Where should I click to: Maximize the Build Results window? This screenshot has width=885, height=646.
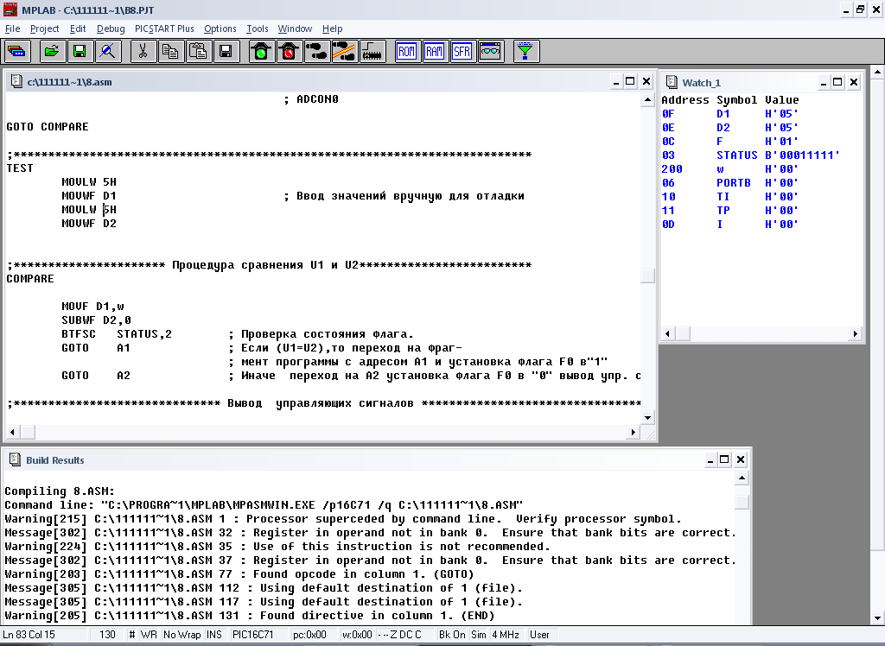click(725, 459)
